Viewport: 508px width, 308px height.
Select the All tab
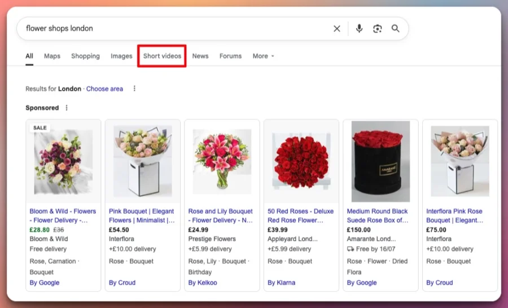click(x=29, y=56)
